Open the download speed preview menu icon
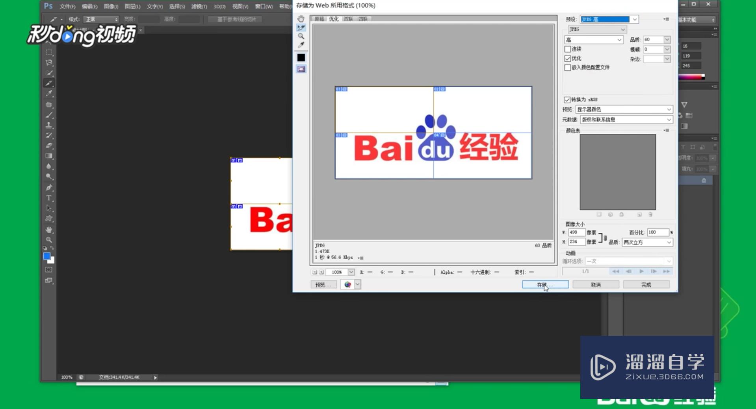Image resolution: width=756 pixels, height=409 pixels. point(360,258)
